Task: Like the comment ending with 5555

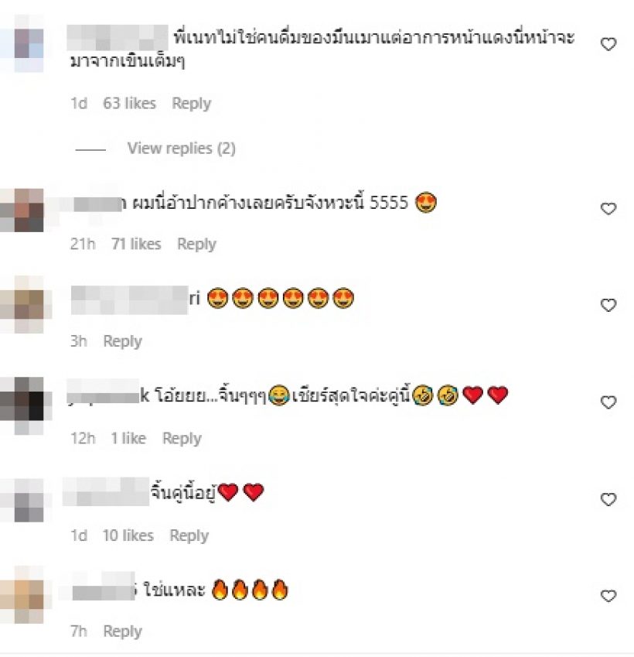Action: click(608, 208)
